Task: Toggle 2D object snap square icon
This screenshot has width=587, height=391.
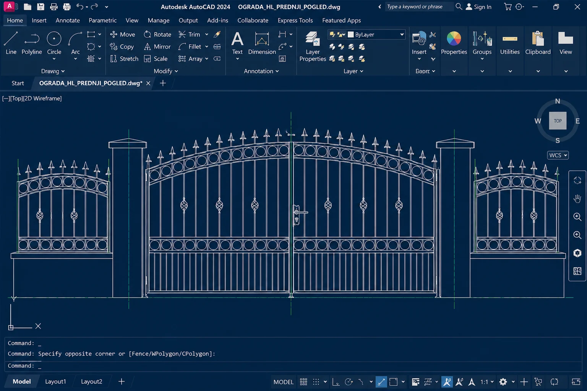Action: pos(393,382)
